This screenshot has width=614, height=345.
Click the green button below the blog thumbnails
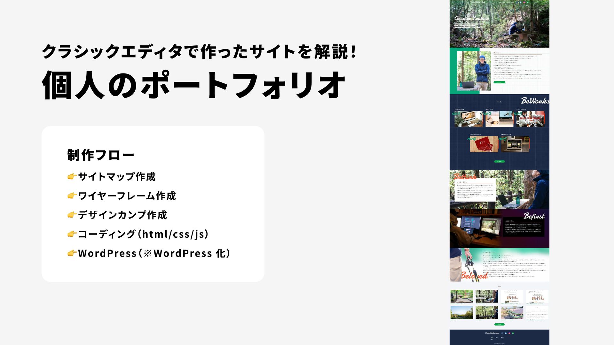[499, 324]
